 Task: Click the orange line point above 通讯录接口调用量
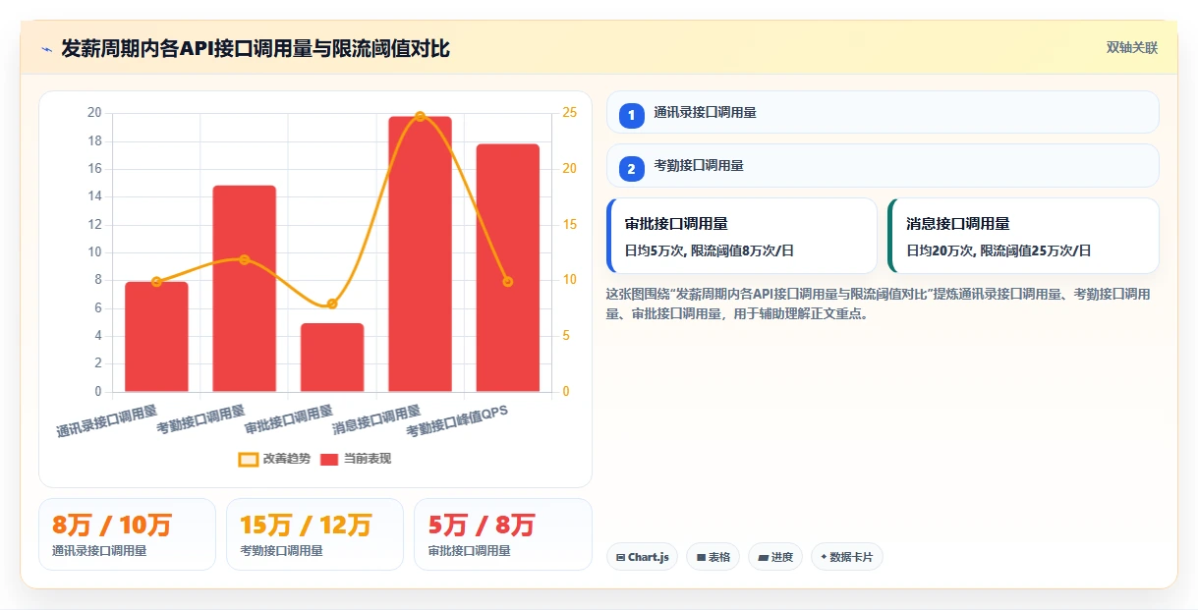tap(156, 282)
